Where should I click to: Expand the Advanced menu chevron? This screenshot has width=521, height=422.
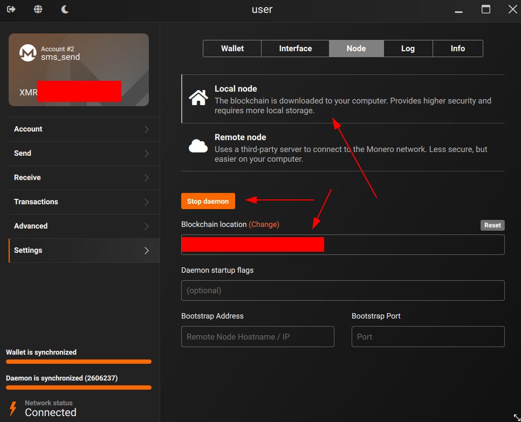tap(147, 226)
